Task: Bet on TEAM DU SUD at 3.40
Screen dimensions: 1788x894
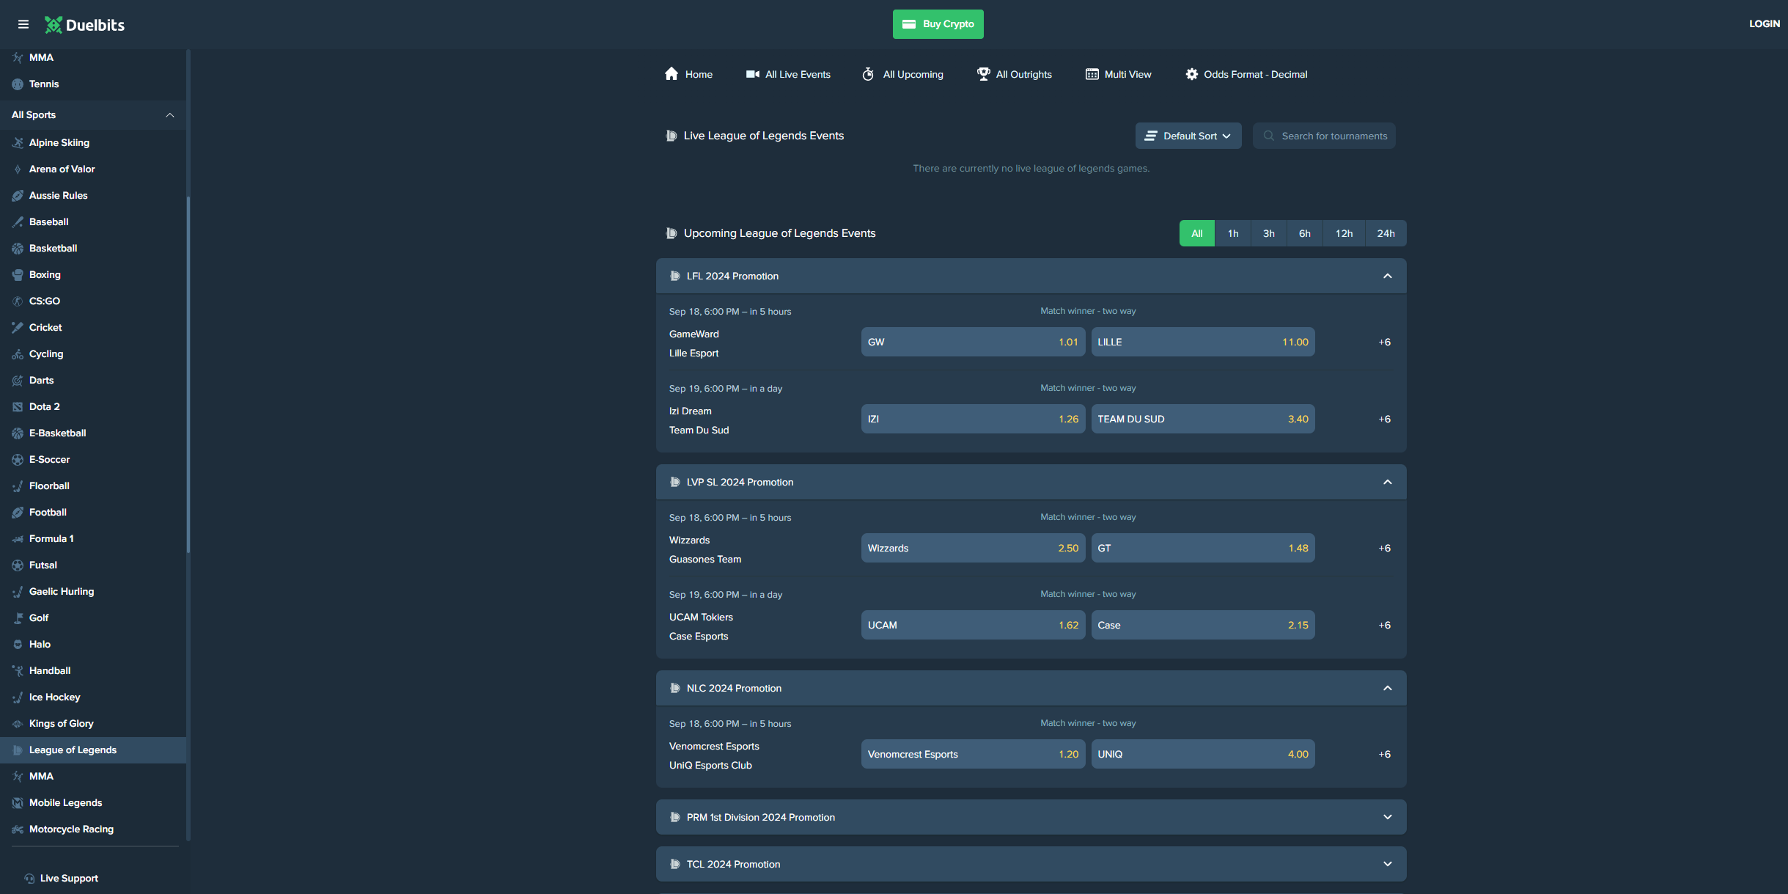Action: pyautogui.click(x=1203, y=419)
